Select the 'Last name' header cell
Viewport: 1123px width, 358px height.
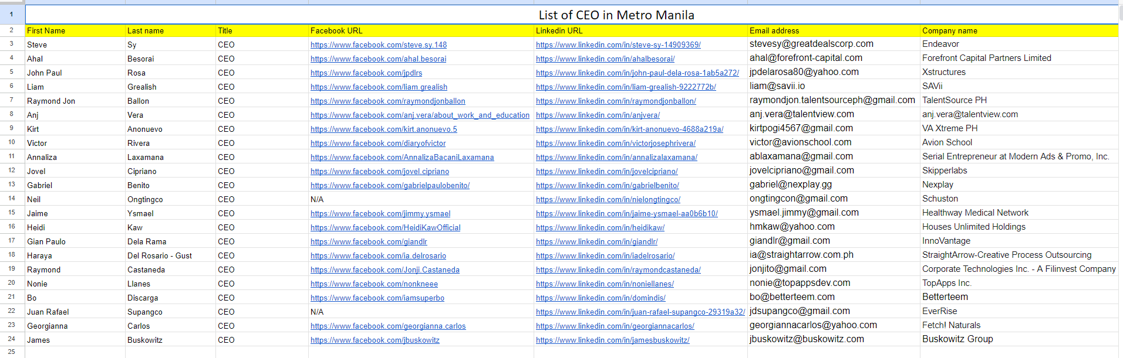pos(170,30)
